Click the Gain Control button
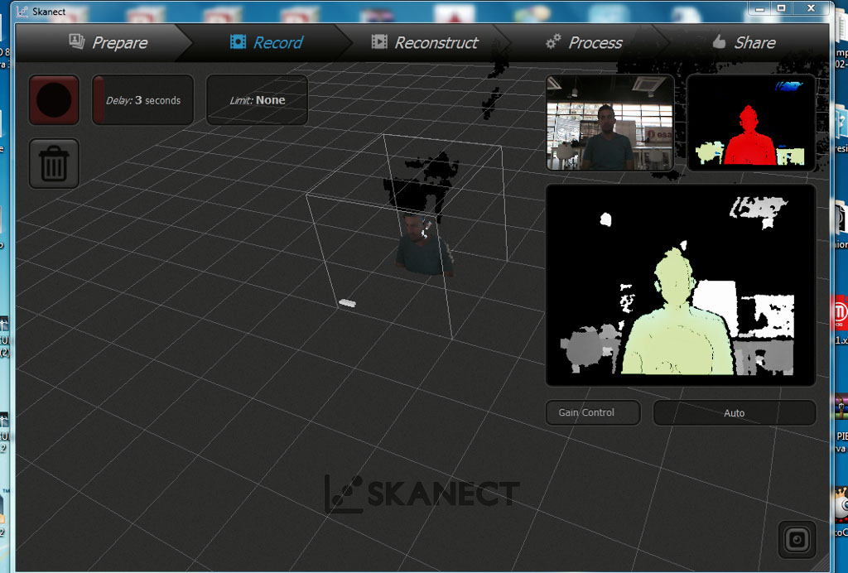Image resolution: width=848 pixels, height=573 pixels. tap(593, 412)
